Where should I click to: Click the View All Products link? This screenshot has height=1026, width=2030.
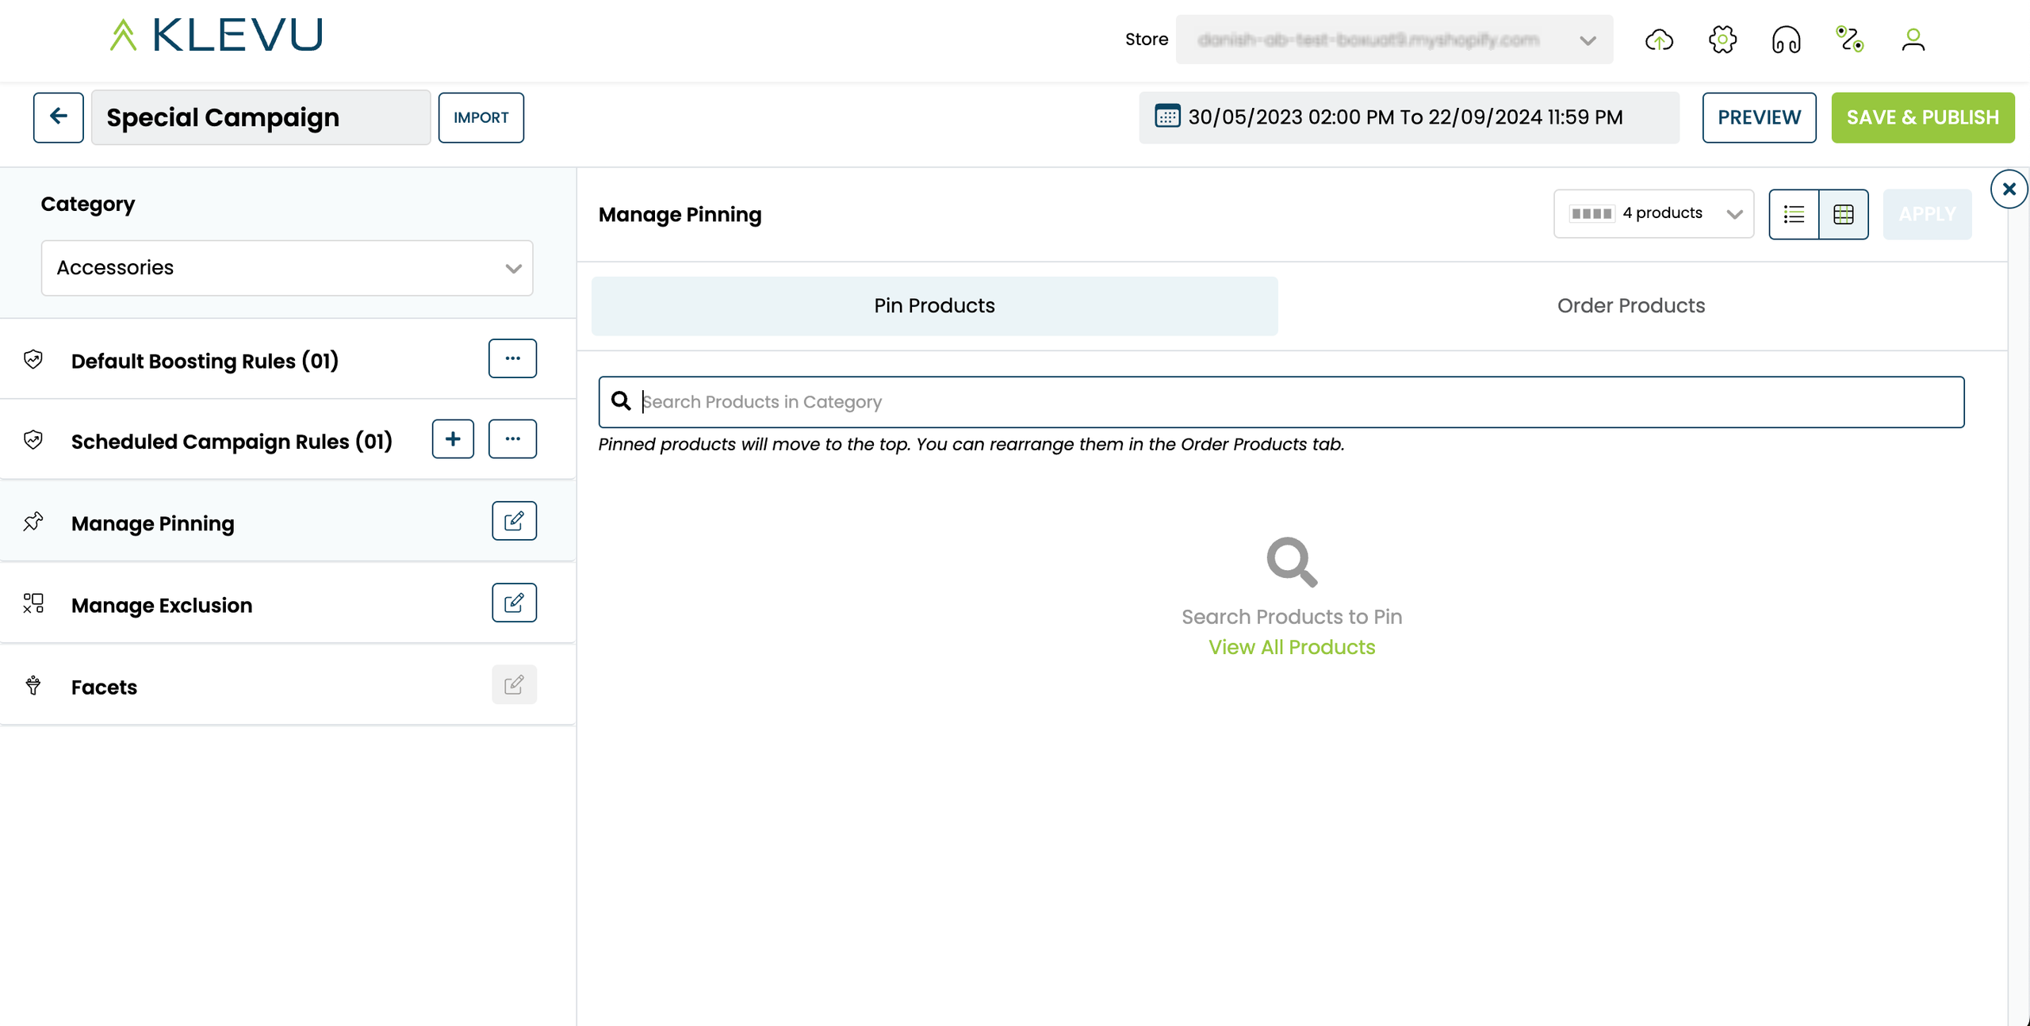pos(1291,647)
